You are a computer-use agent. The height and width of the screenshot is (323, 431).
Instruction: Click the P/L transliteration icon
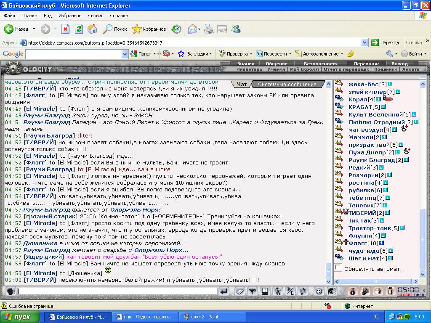(x=290, y=291)
